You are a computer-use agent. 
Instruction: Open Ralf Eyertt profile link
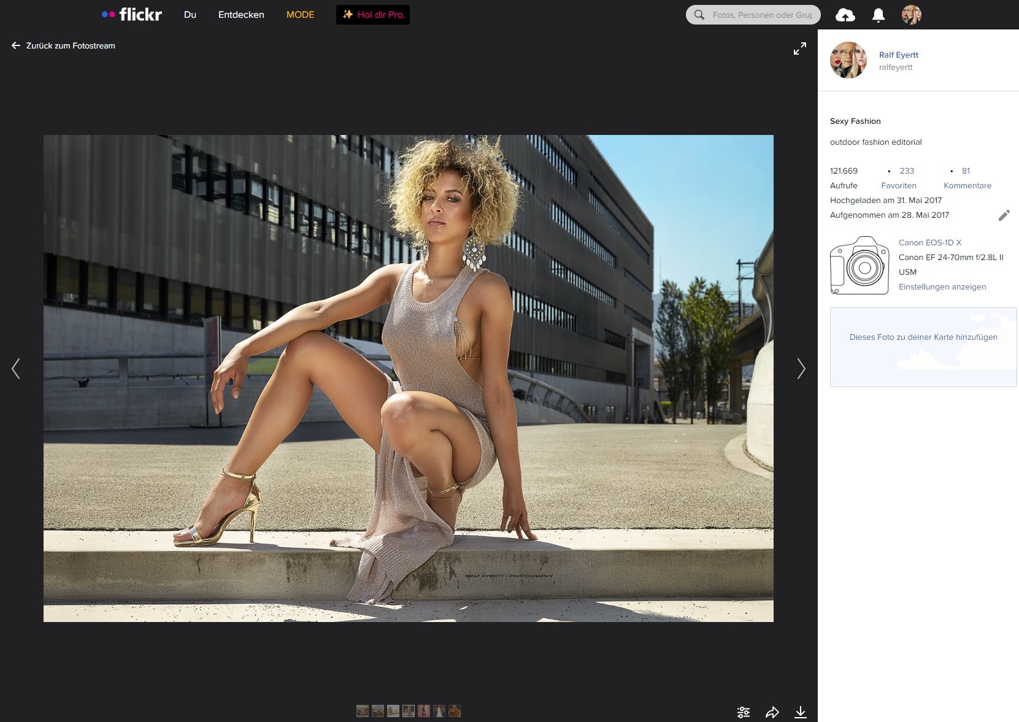(x=899, y=55)
